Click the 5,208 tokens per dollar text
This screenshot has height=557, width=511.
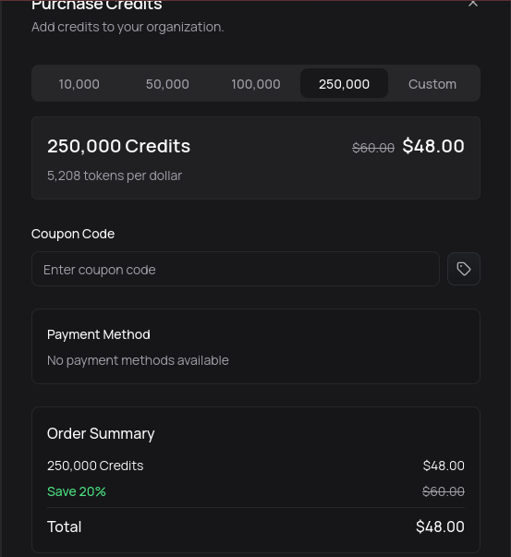115,176
